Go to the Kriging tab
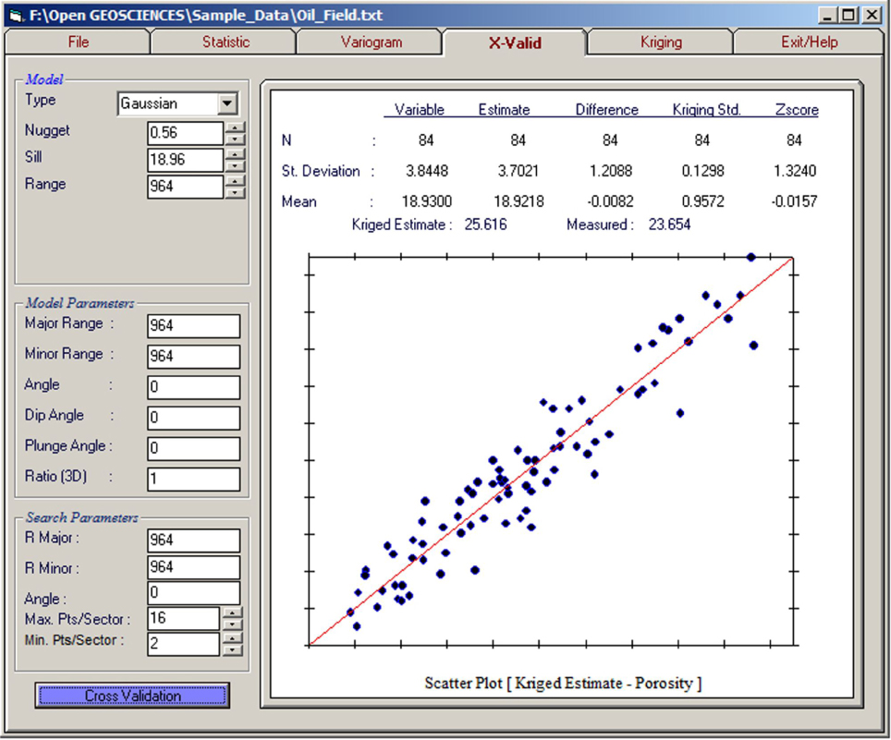Screen dimensions: 891x740 (x=660, y=42)
